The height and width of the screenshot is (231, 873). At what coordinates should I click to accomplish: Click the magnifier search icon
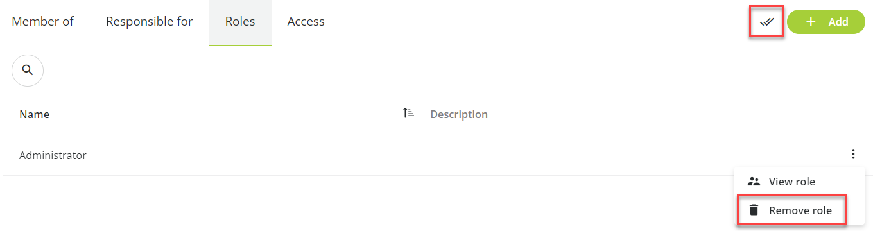coord(28,71)
